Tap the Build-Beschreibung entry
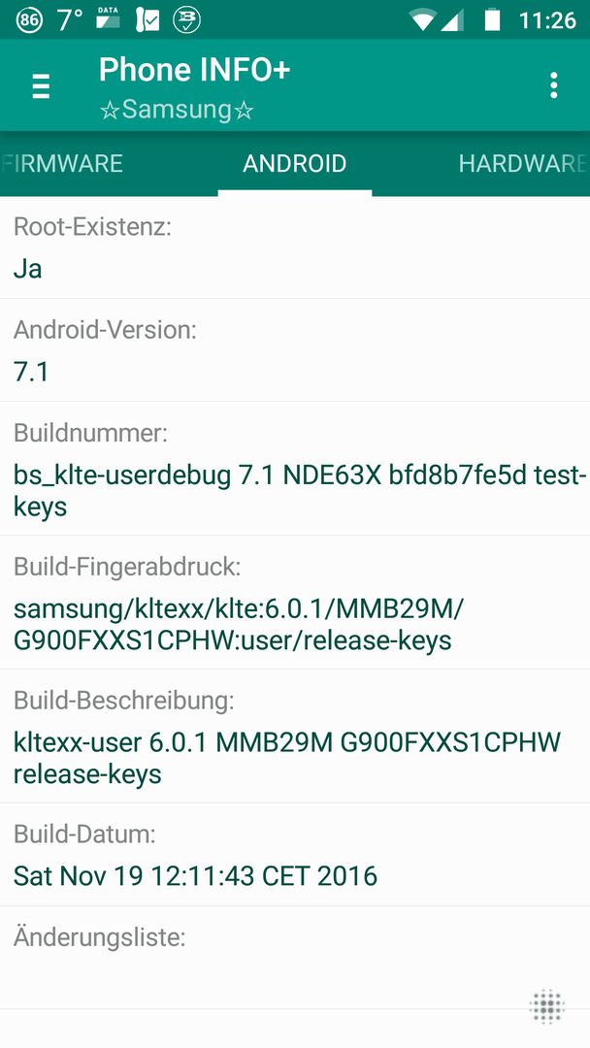The image size is (590, 1048). click(295, 736)
